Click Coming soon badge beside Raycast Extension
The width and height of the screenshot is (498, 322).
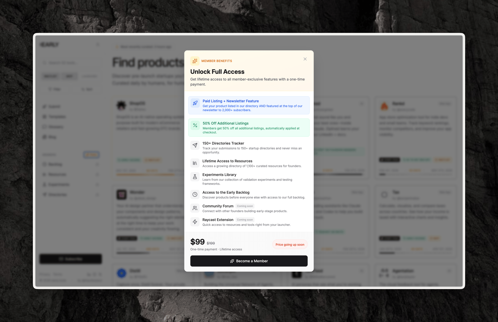click(x=245, y=220)
